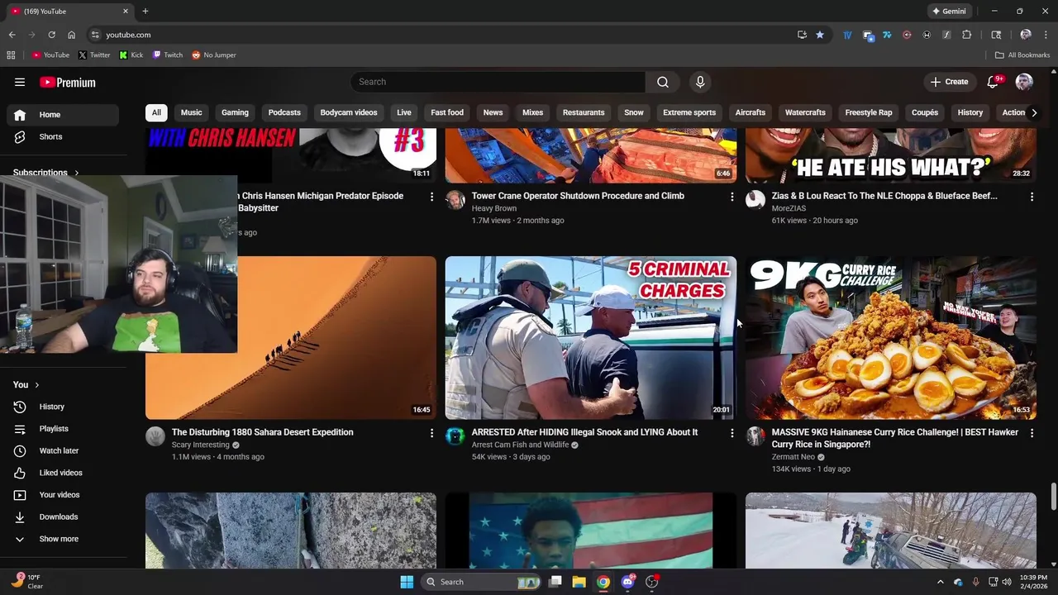
Task: Select the Bodycam videos filter chip
Action: pyautogui.click(x=349, y=112)
